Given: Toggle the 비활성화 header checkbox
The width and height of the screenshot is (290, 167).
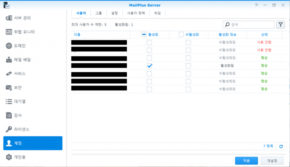Looking at the screenshot, I should 181,34.
